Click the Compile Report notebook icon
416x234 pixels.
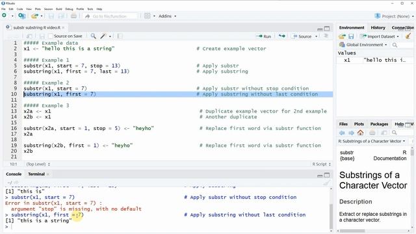120,36
